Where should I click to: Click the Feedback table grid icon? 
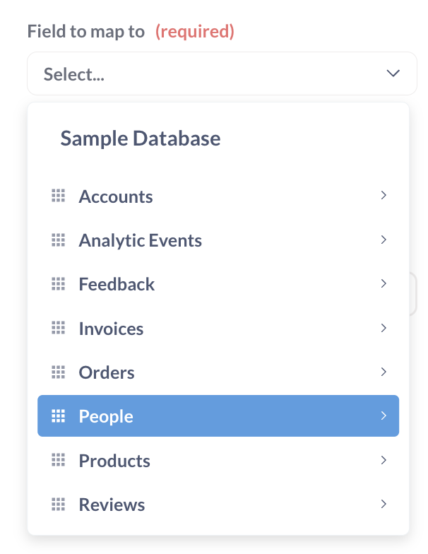pyautogui.click(x=58, y=284)
